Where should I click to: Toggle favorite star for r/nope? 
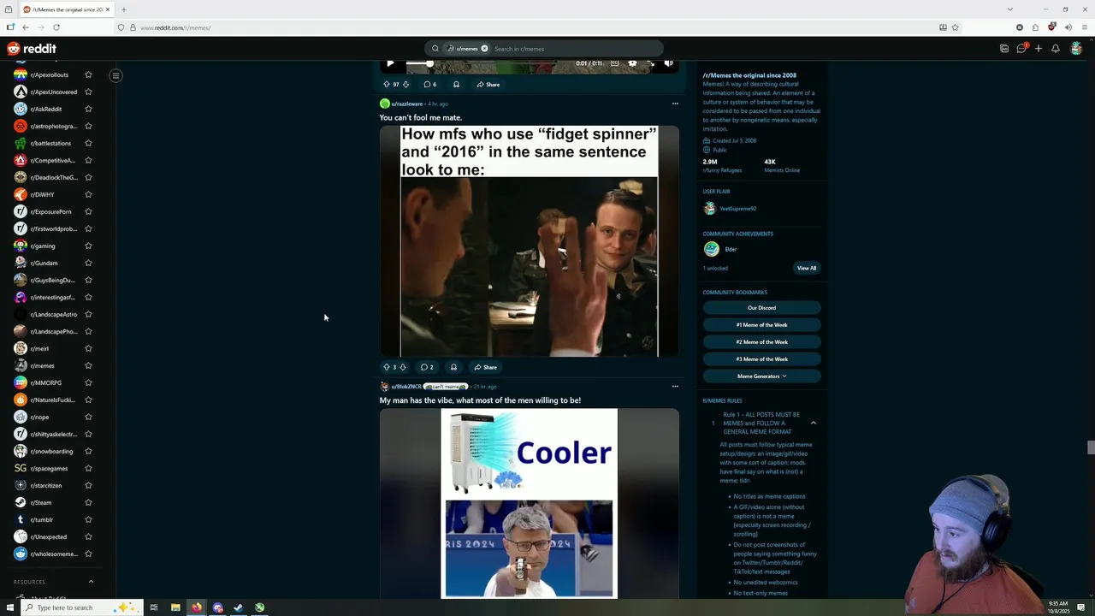[88, 418]
